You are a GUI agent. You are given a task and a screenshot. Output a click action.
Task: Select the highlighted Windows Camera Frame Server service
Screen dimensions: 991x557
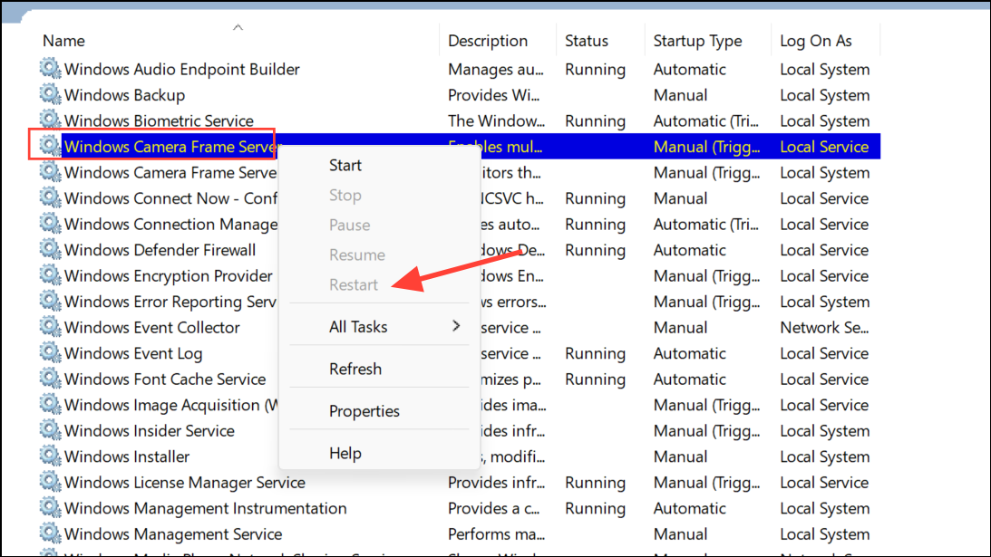[x=170, y=147]
